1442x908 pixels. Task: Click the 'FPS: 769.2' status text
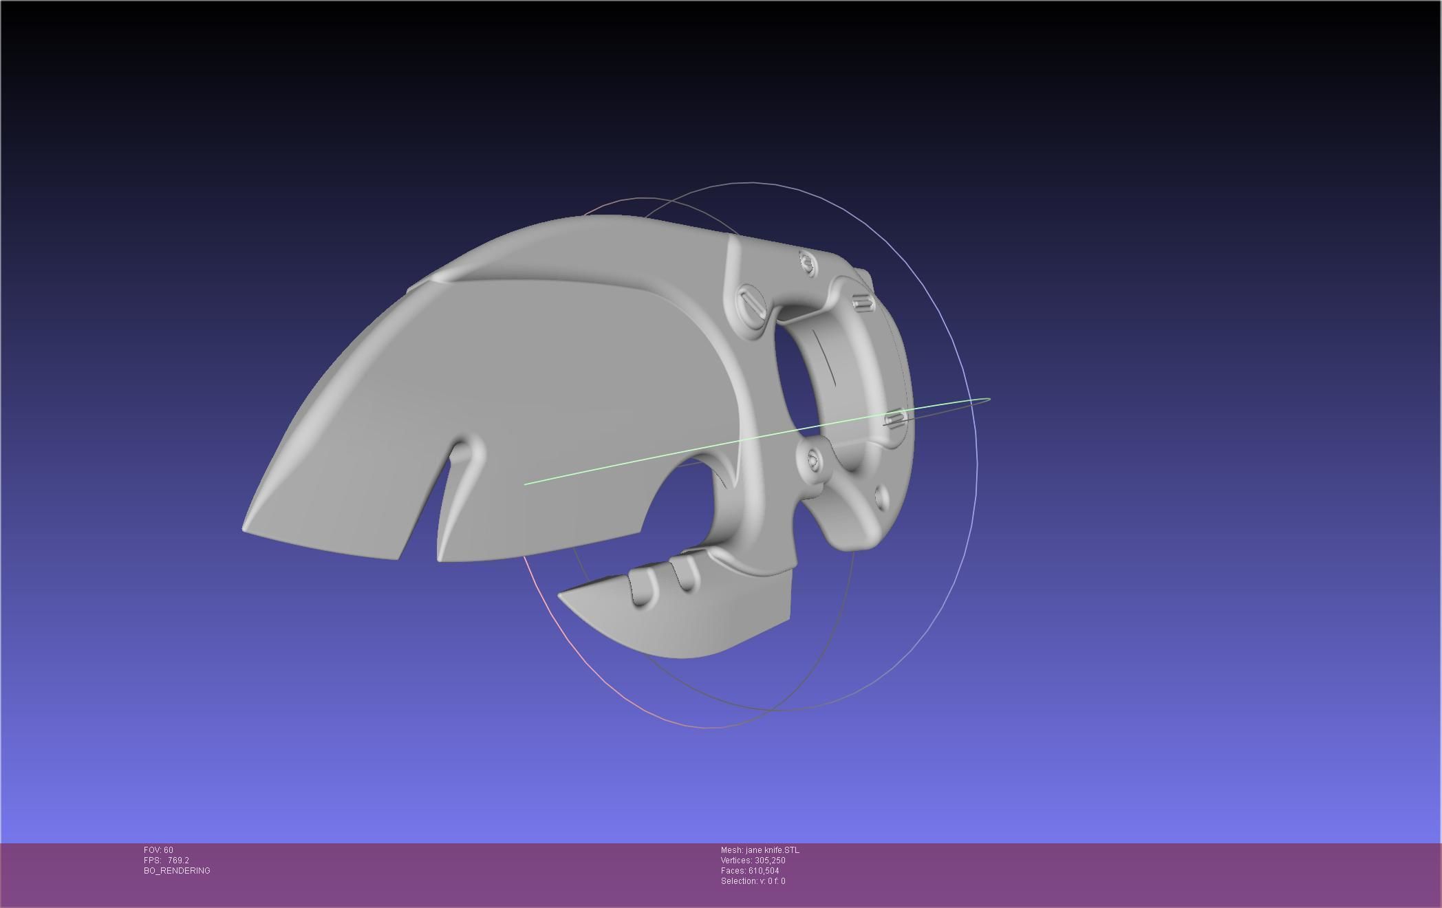166,861
